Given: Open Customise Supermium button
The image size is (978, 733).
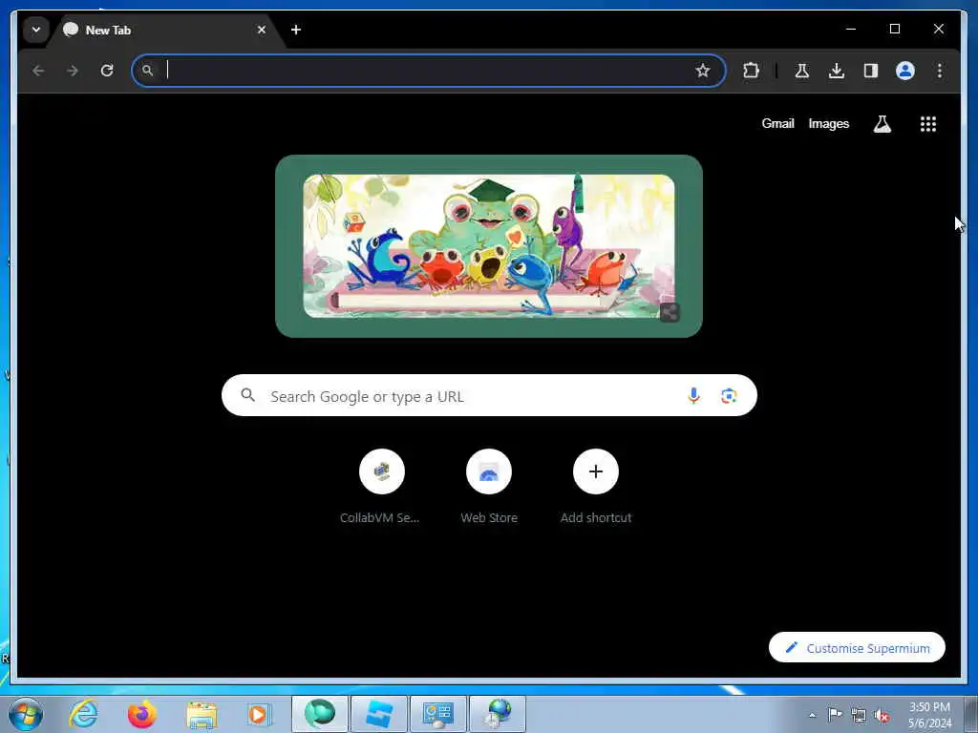Looking at the screenshot, I should pyautogui.click(x=857, y=648).
